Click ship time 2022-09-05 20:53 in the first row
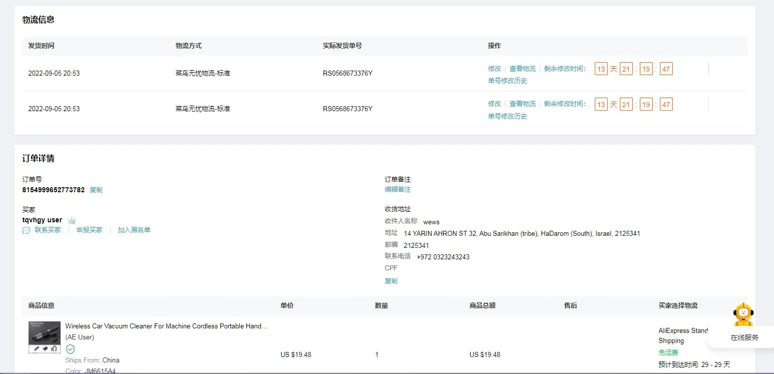This screenshot has height=374, width=774. pos(54,73)
